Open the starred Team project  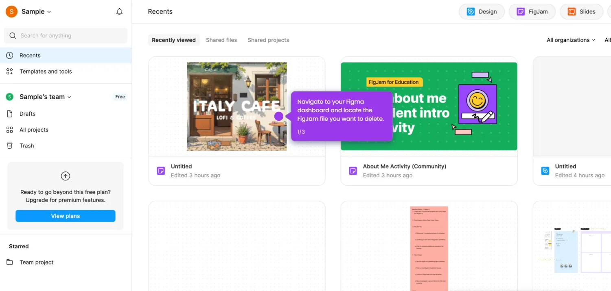[x=66, y=262]
